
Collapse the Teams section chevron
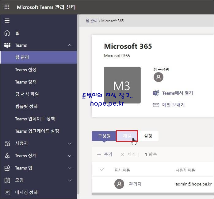[70, 45]
